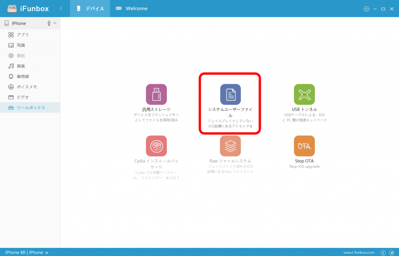
Task: Select ビデオ in the sidebar
Action: tap(30, 97)
